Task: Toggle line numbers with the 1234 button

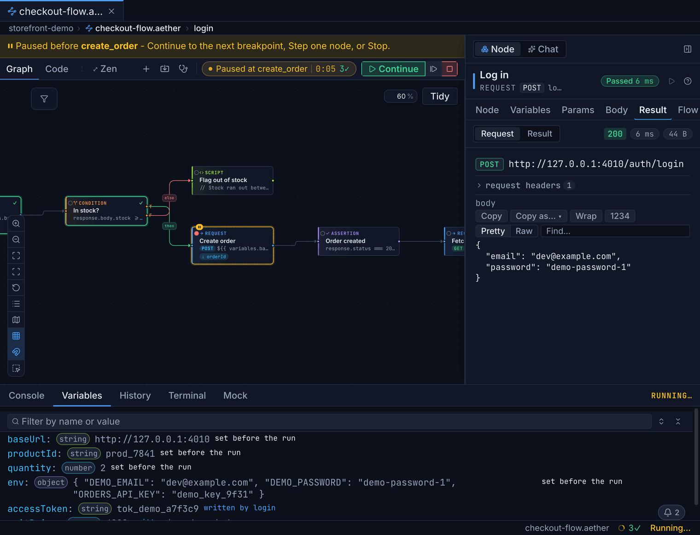Action: coord(620,216)
